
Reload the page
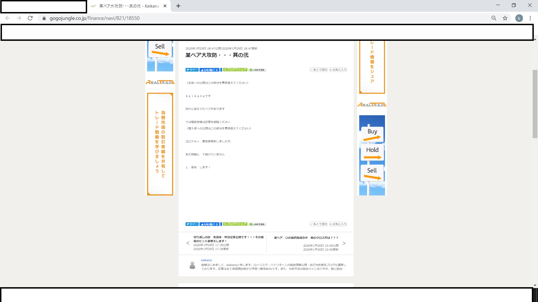tap(30, 18)
